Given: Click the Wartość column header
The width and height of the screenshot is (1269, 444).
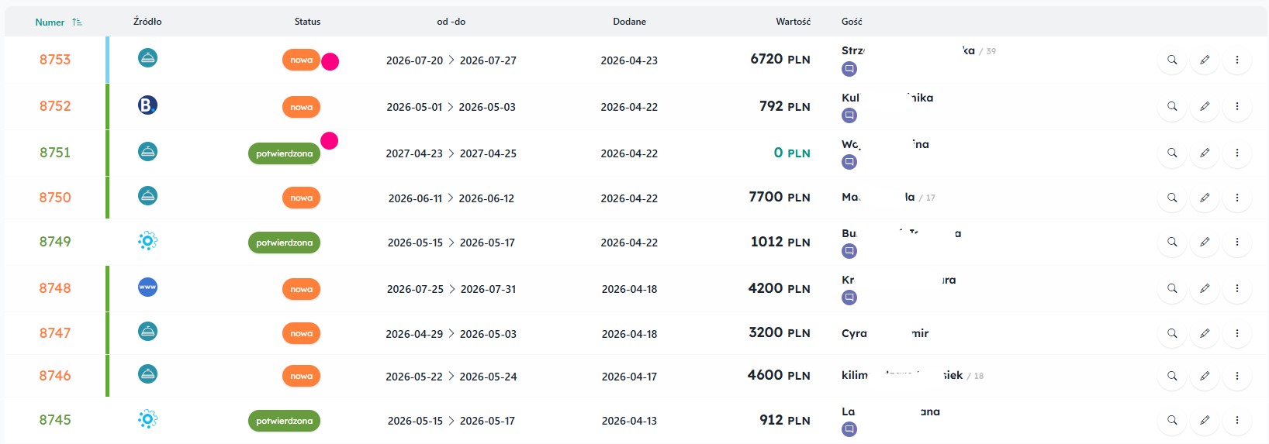Looking at the screenshot, I should pyautogui.click(x=793, y=22).
